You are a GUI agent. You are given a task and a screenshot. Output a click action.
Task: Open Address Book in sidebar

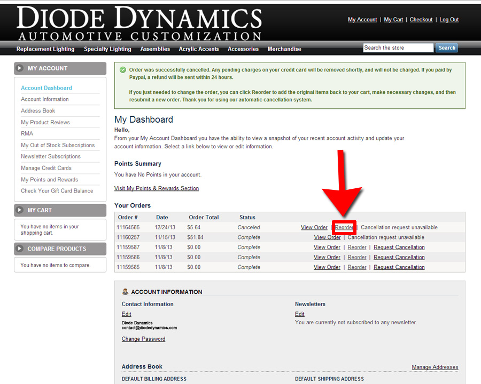click(38, 111)
